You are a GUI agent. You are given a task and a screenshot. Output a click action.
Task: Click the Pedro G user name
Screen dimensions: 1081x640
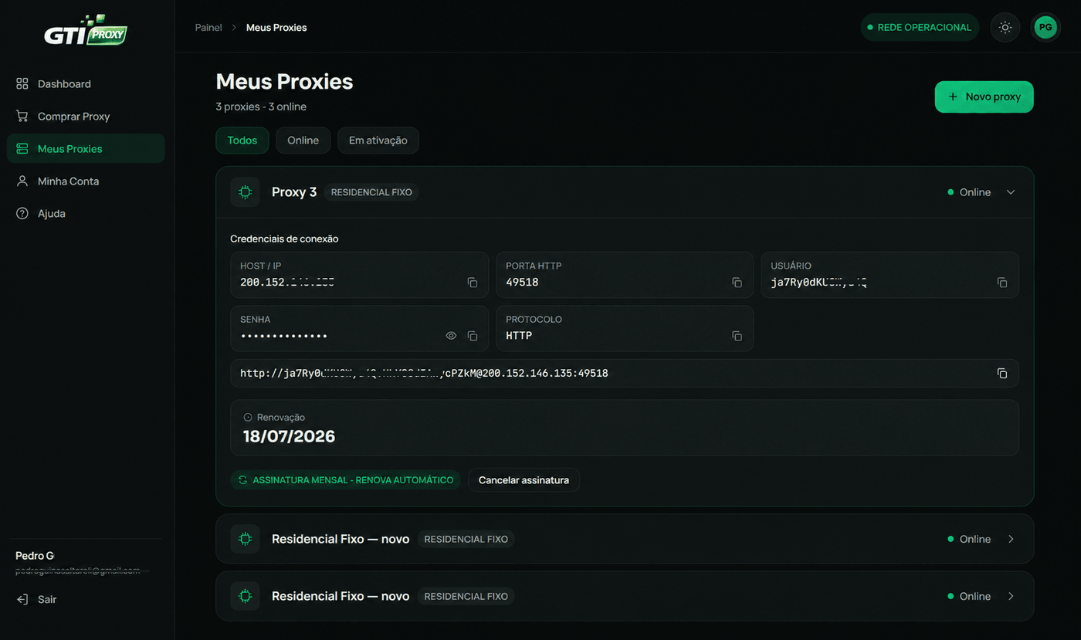(35, 556)
